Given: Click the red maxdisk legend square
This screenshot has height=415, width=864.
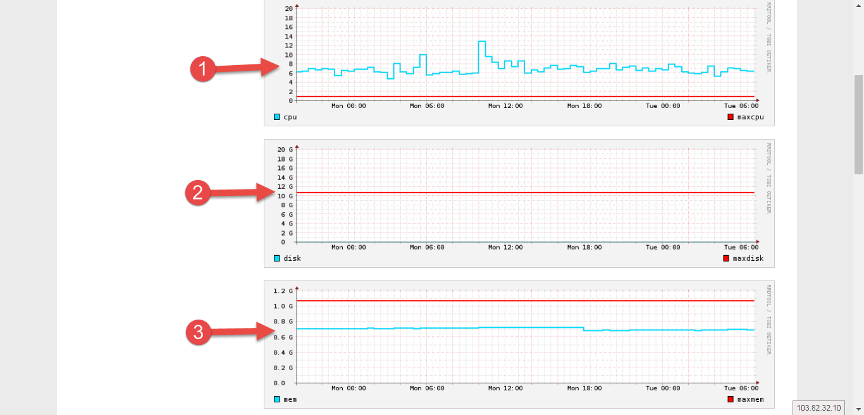Looking at the screenshot, I should coord(726,258).
